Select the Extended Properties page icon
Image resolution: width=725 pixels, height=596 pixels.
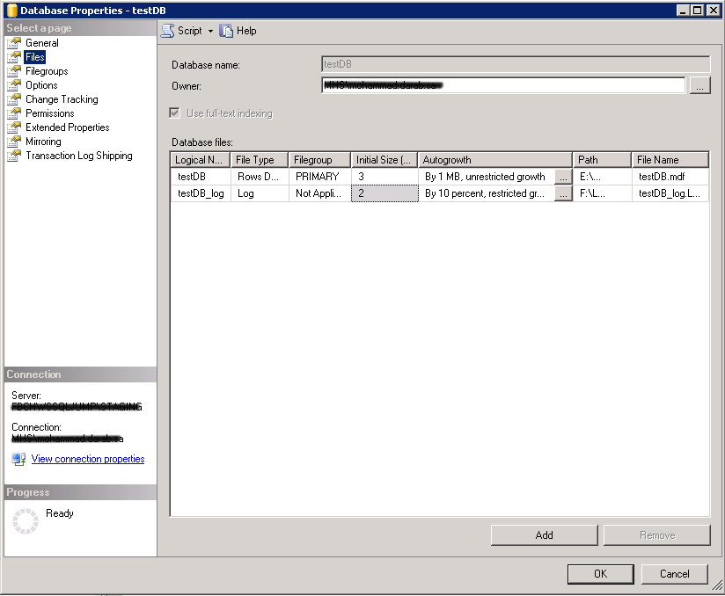[14, 127]
